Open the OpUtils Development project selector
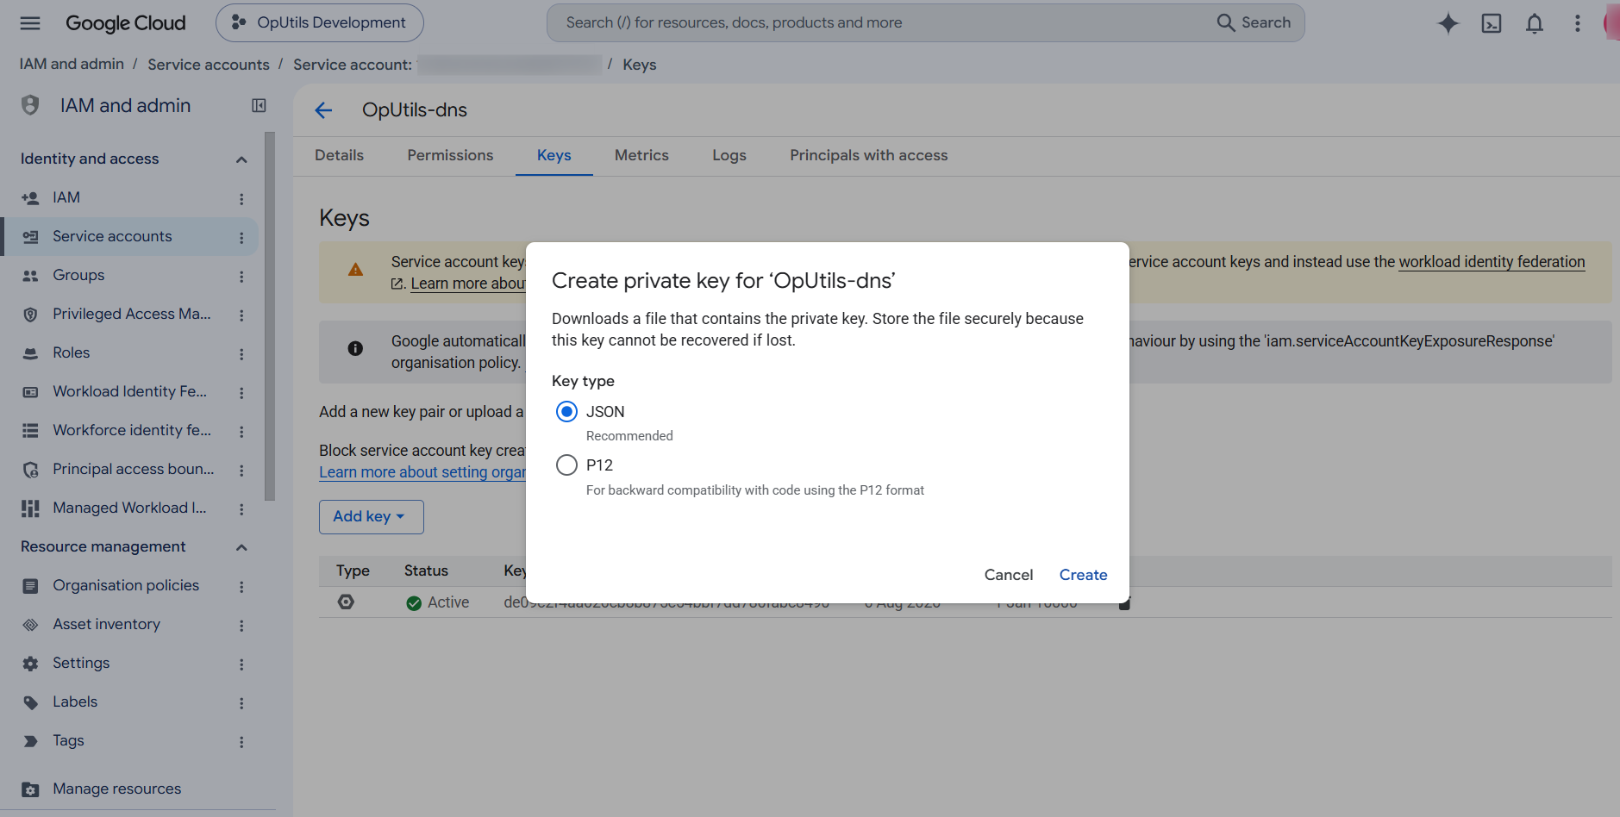The image size is (1620, 817). tap(319, 23)
